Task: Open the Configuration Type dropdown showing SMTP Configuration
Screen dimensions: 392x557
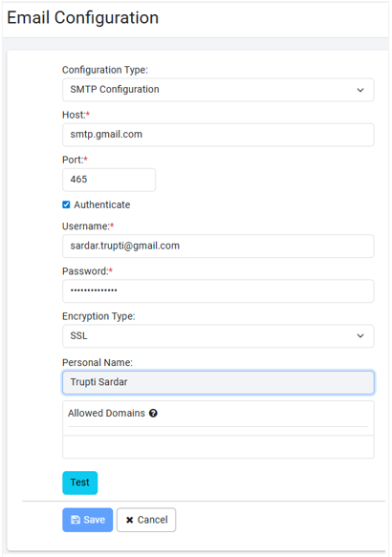Action: click(218, 90)
